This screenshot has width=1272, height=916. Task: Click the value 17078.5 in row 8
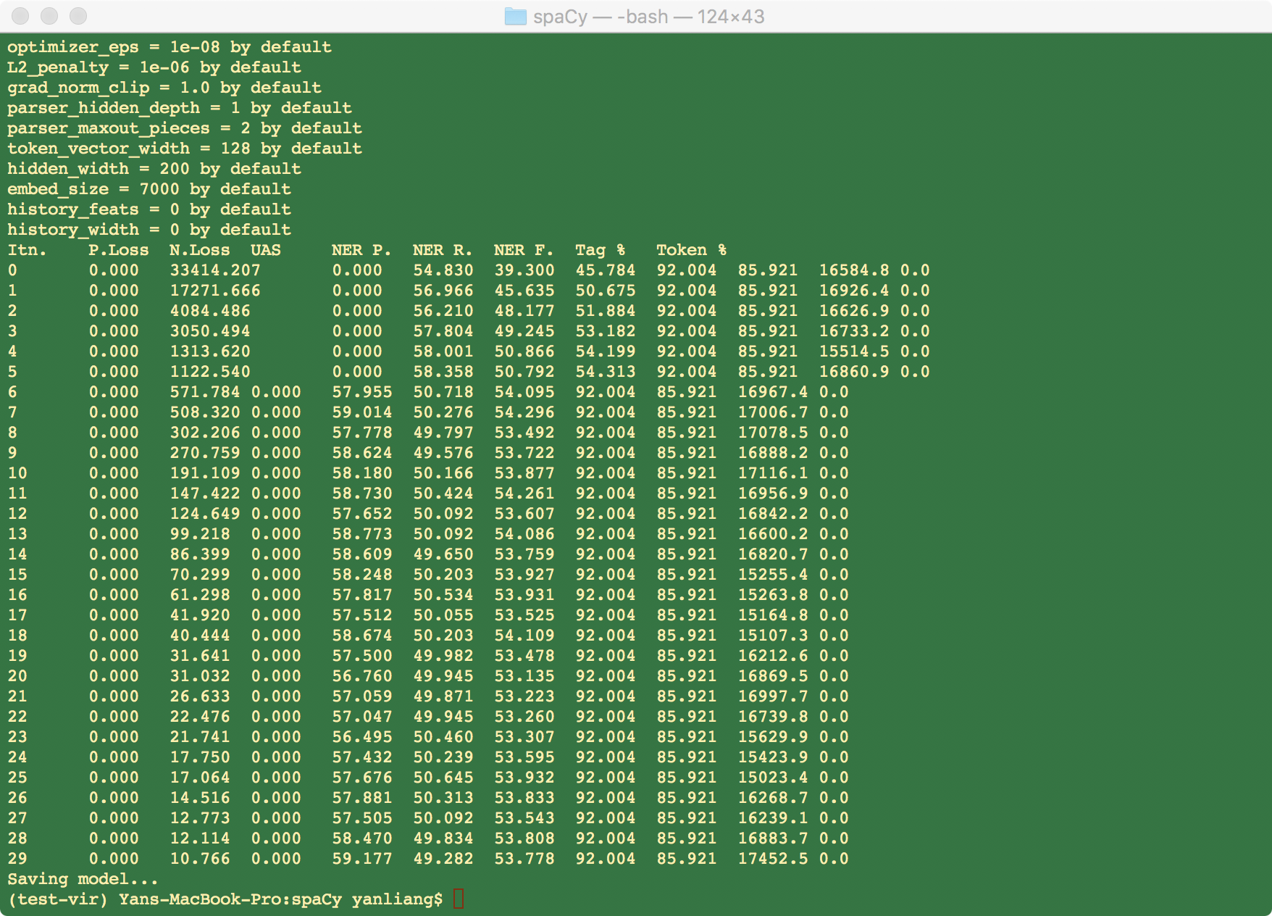pos(773,433)
